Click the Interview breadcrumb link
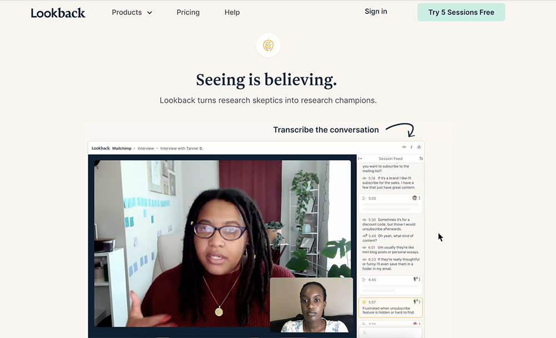 pyautogui.click(x=146, y=148)
